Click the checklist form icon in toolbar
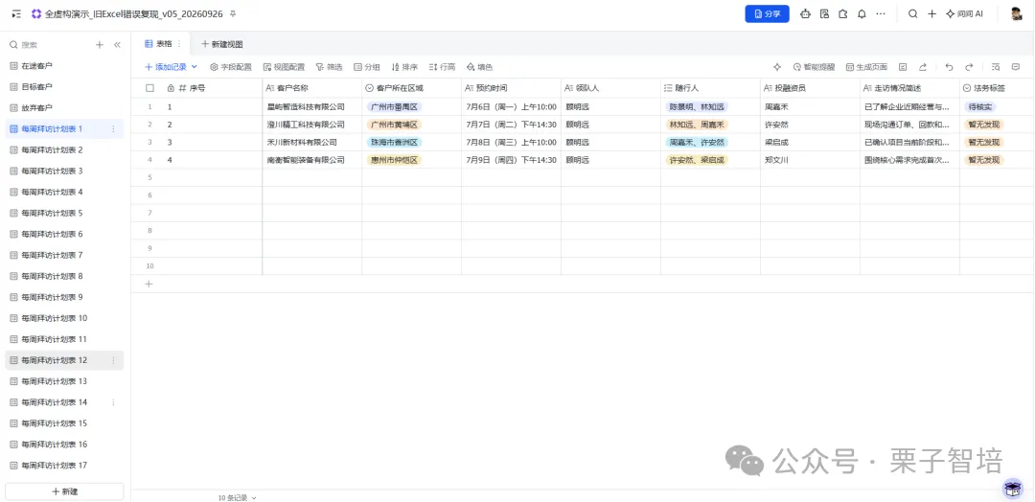Screen dimensions: 1035x502 point(903,67)
